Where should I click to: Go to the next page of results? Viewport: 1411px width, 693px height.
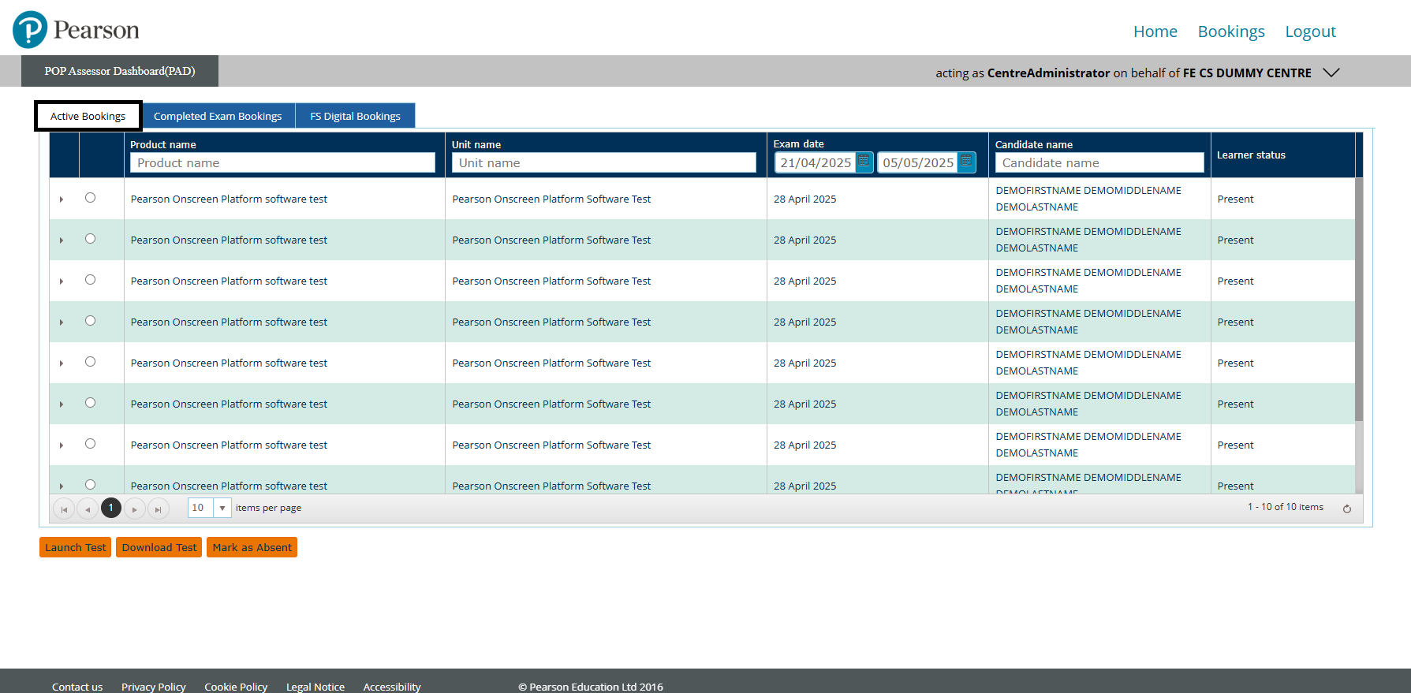pos(135,509)
